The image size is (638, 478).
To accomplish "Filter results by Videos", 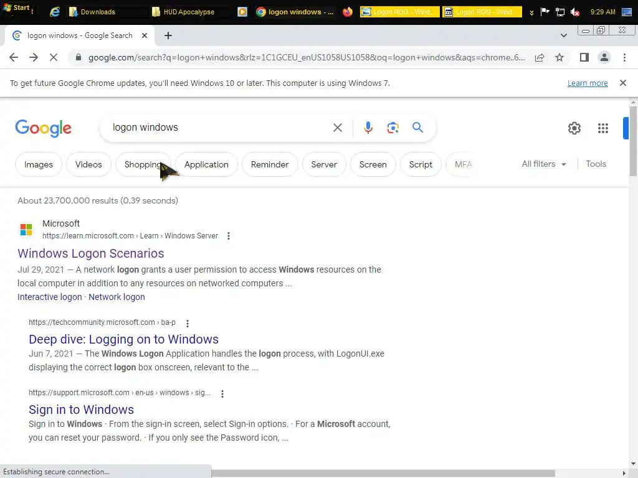I will [x=88, y=164].
